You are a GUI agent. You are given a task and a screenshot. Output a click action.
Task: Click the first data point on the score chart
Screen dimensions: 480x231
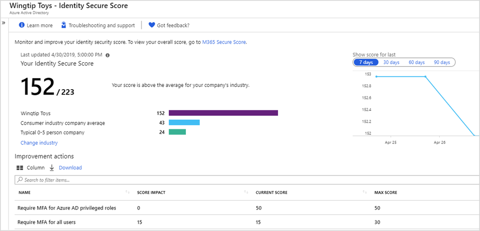376,77
